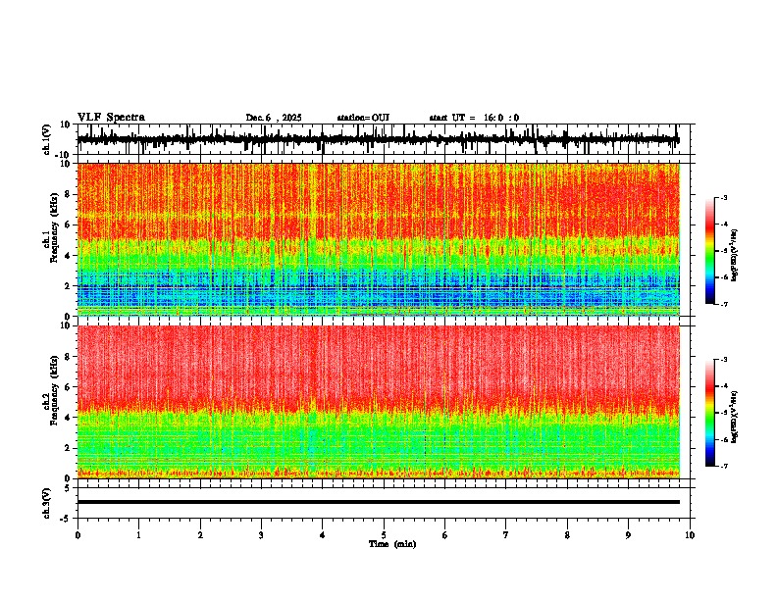Viewport: 777px width, 600px height.
Task: Click the ch.2 "Frequency (kHz)" axis label
Action: (x=54, y=390)
